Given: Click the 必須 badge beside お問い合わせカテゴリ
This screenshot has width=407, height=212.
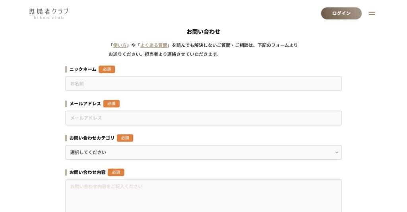Looking at the screenshot, I should click(x=125, y=138).
